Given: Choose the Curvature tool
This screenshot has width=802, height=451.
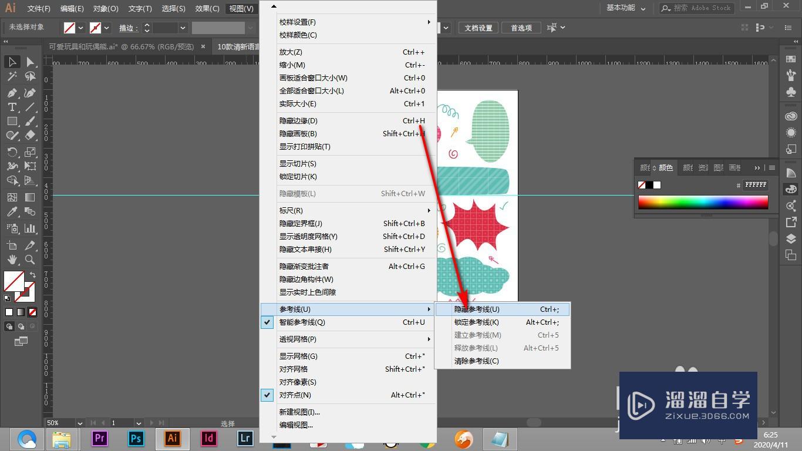Looking at the screenshot, I should point(30,93).
